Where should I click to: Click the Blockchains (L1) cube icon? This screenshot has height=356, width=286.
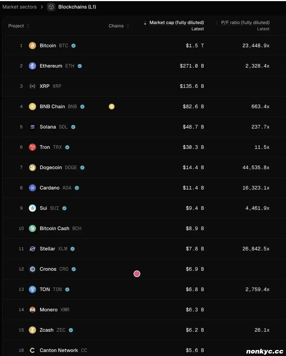click(51, 7)
